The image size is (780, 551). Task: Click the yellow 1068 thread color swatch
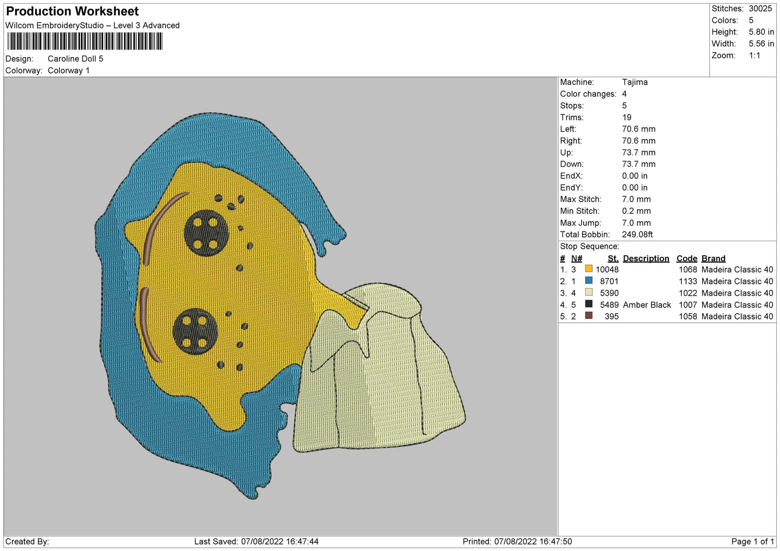[588, 269]
